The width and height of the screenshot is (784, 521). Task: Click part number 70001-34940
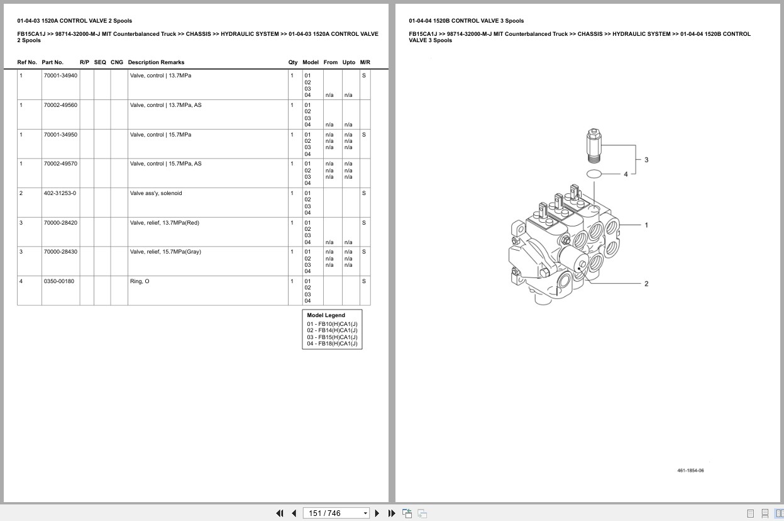tap(60, 76)
